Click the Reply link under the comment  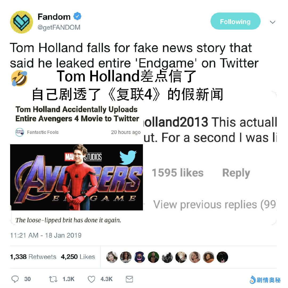point(236,173)
